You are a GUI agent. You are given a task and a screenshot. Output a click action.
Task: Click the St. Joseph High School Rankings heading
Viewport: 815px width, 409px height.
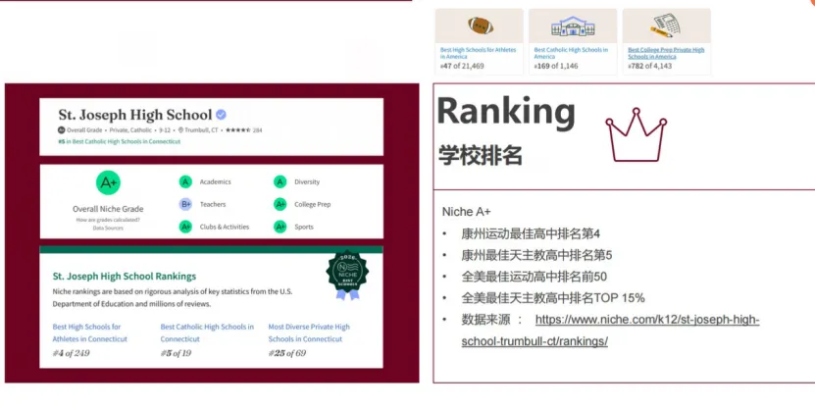click(125, 276)
